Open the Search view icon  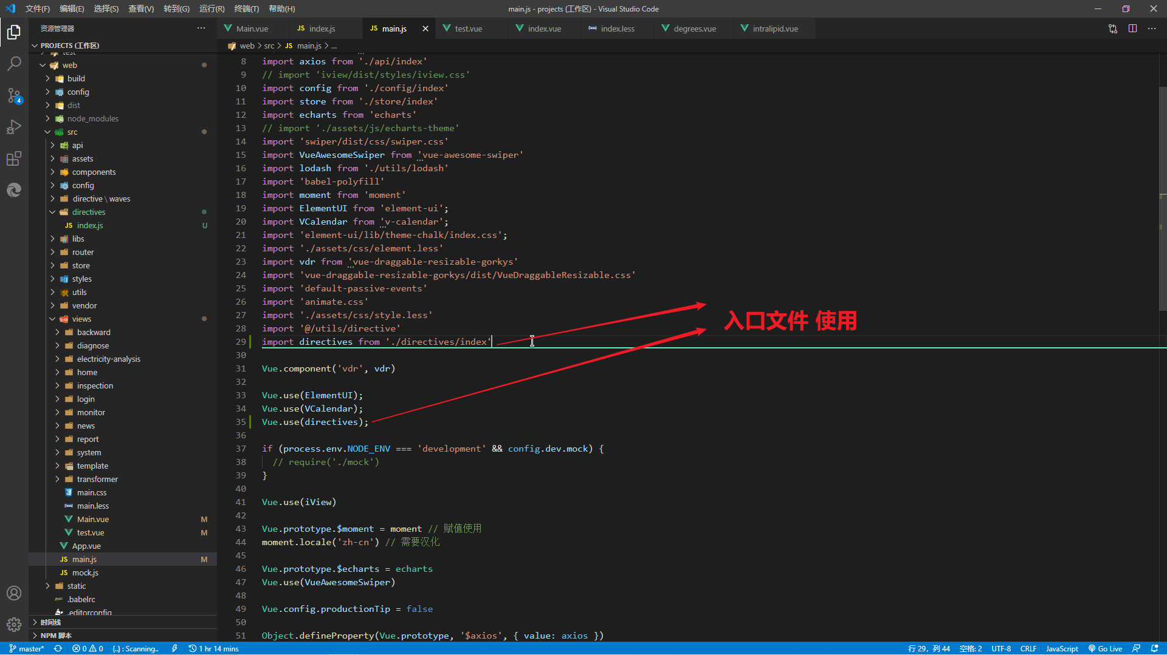(14, 64)
